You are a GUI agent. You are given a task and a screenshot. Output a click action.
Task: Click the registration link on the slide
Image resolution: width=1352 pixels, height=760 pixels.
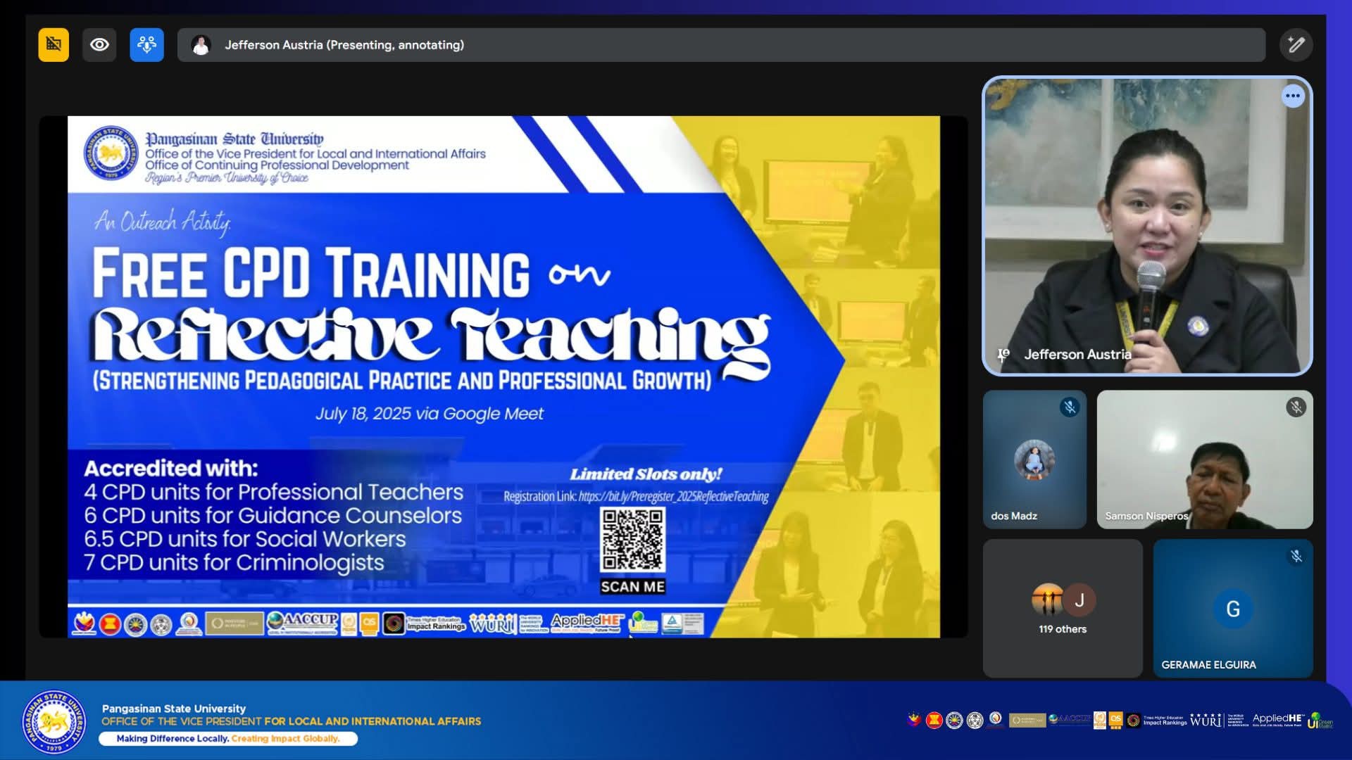673,497
